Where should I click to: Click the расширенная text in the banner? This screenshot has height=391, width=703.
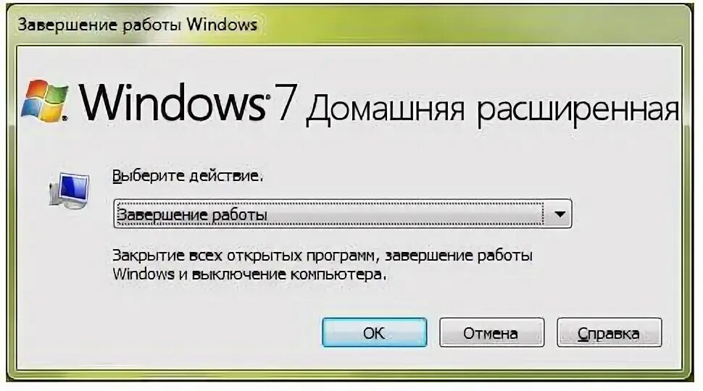click(578, 110)
